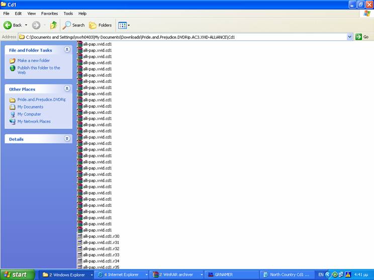Go up one folder level
Image resolution: width=374 pixels, height=280 pixels.
tap(53, 25)
